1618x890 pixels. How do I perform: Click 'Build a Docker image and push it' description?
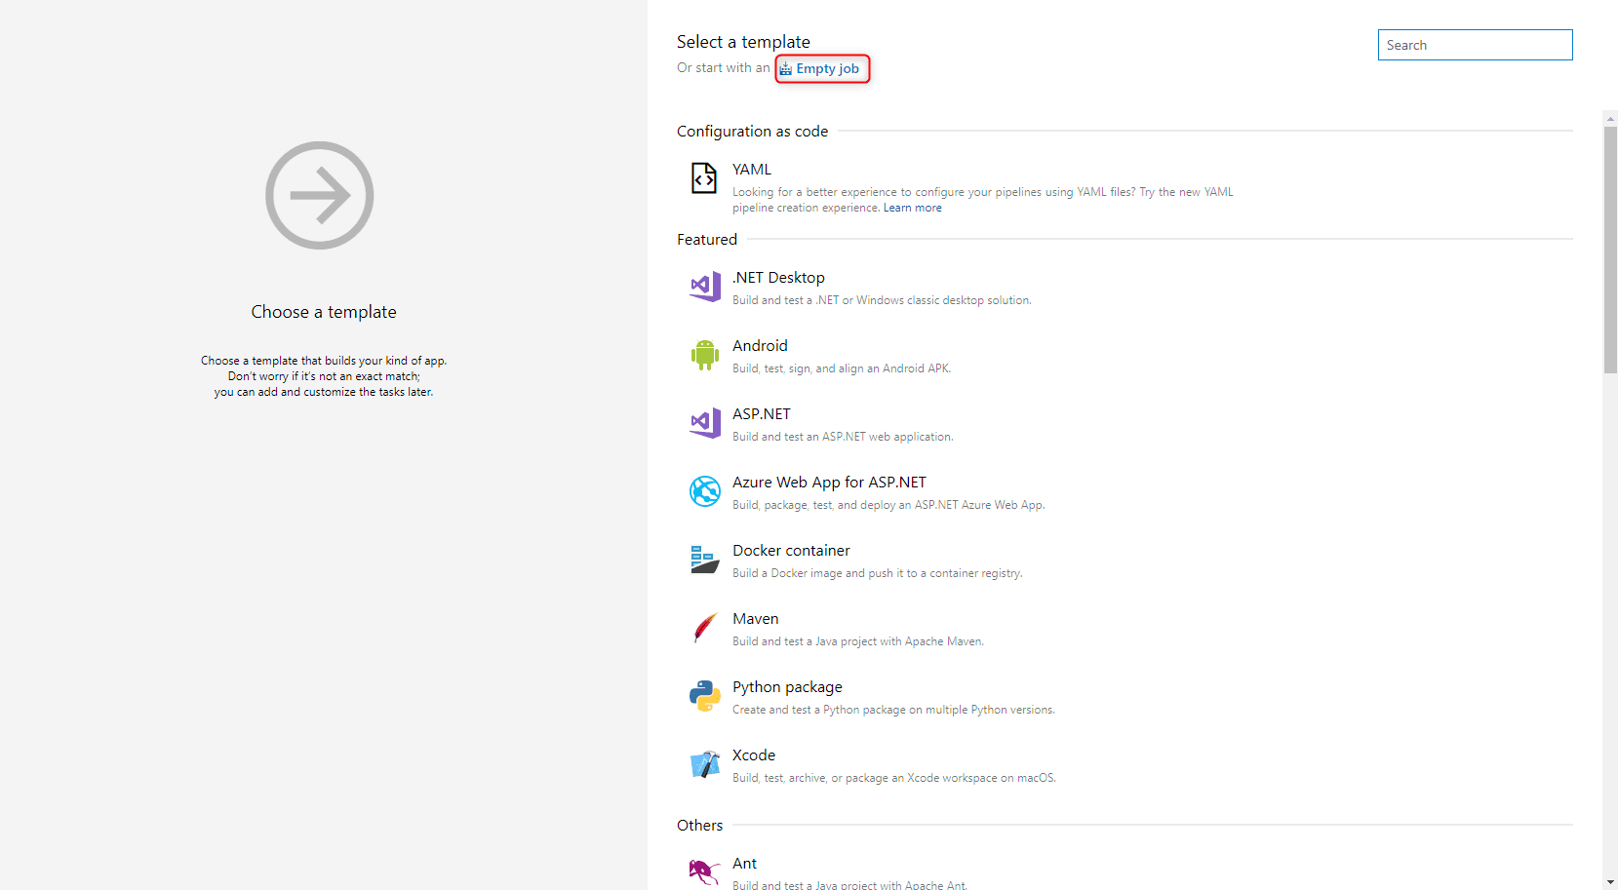878,573
